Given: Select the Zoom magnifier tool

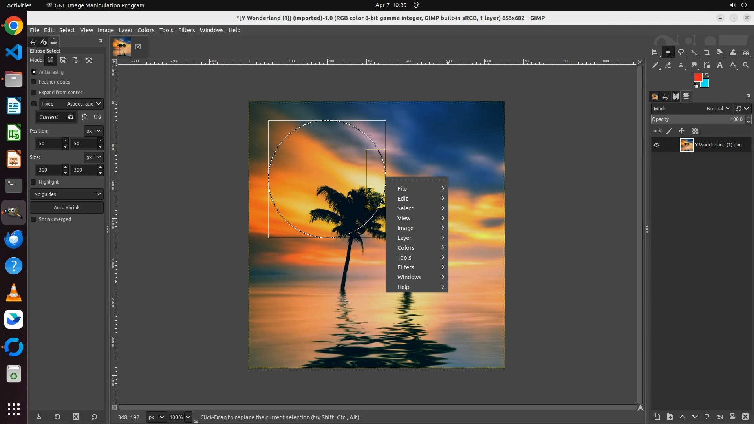Looking at the screenshot, I should tap(746, 65).
